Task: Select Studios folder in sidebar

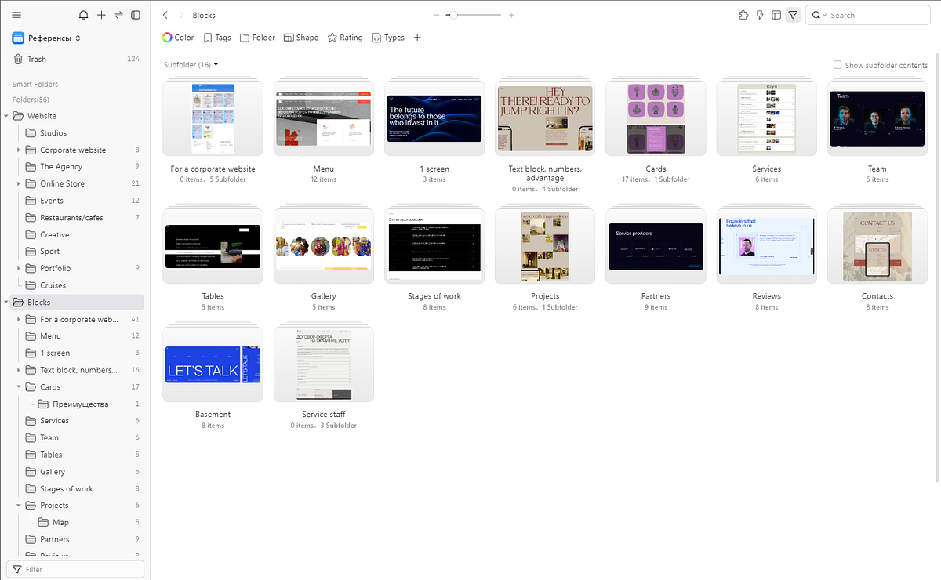Action: [x=78, y=133]
